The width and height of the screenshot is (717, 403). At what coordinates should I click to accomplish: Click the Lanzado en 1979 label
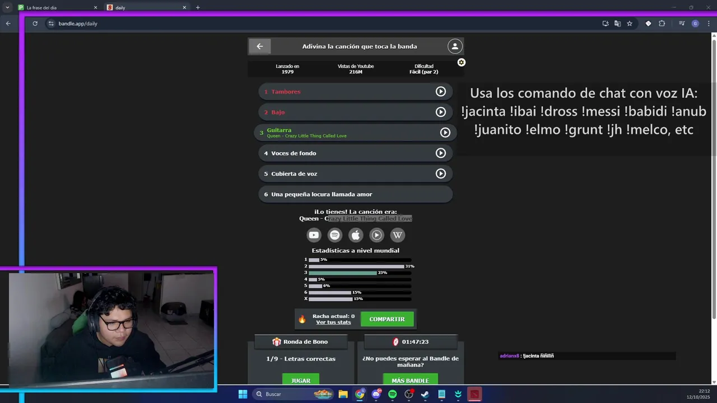coord(287,69)
